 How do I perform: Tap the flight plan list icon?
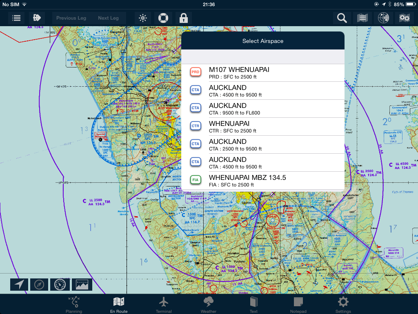pyautogui.click(x=16, y=18)
